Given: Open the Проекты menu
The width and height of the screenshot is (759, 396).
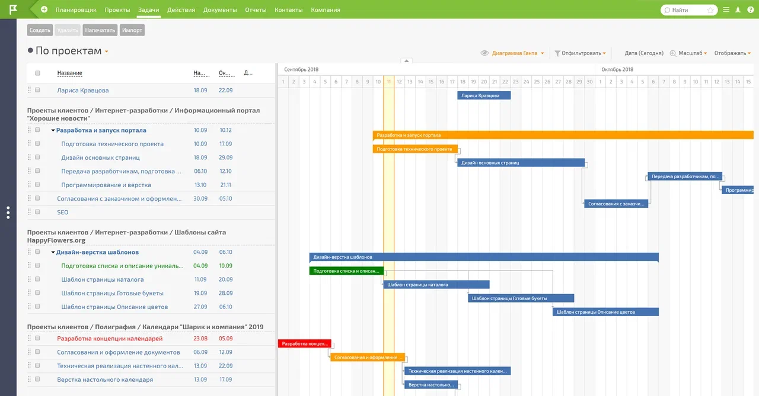Looking at the screenshot, I should tap(117, 10).
